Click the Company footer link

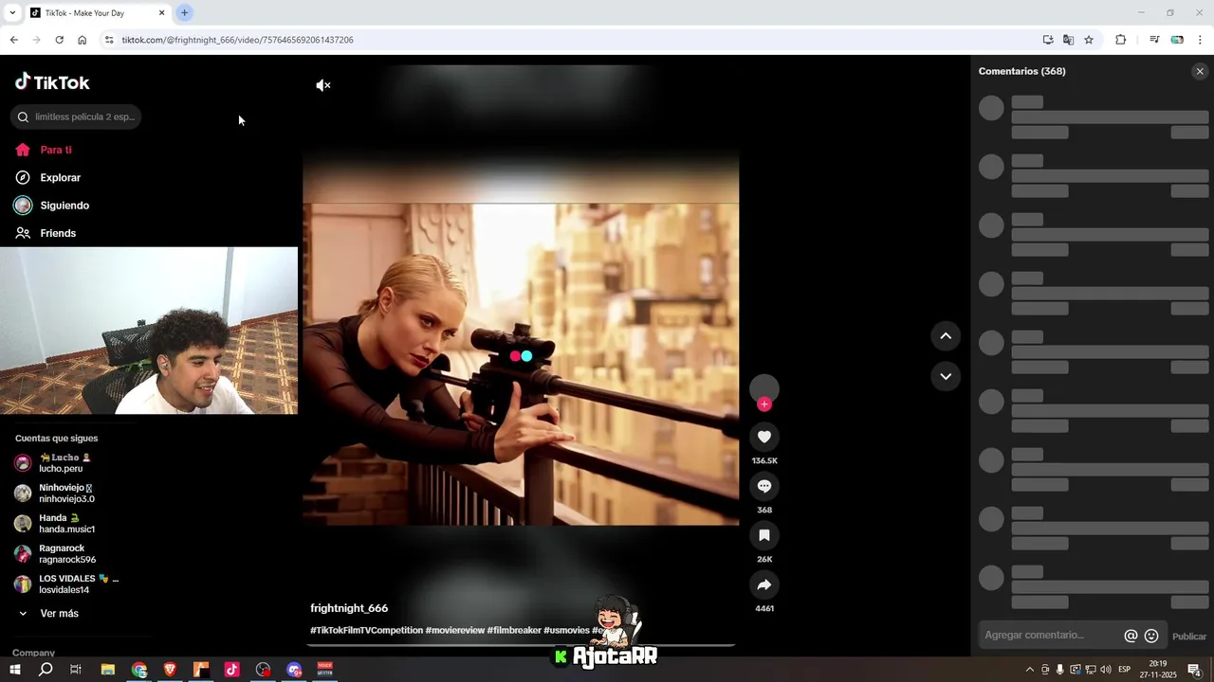33,653
